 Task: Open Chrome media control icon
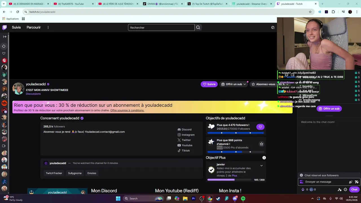click(343, 12)
